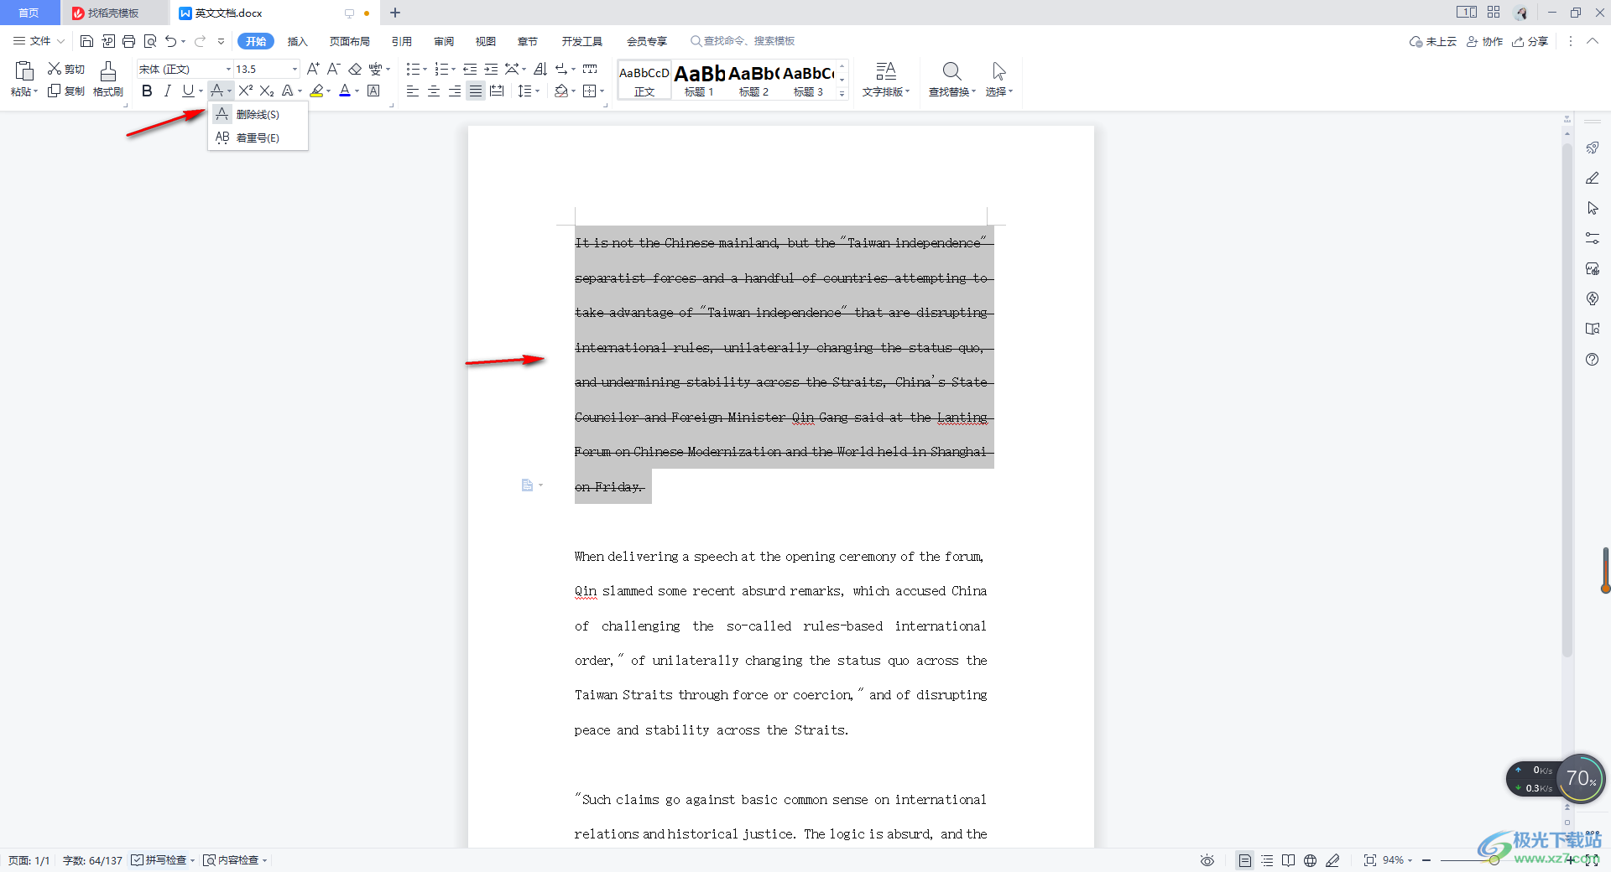Align text left
The width and height of the screenshot is (1611, 872).
(x=412, y=91)
